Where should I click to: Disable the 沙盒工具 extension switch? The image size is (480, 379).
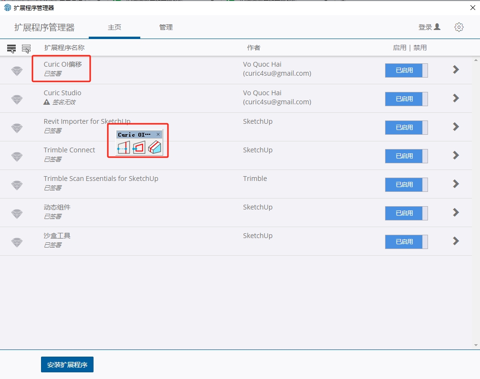pos(406,241)
